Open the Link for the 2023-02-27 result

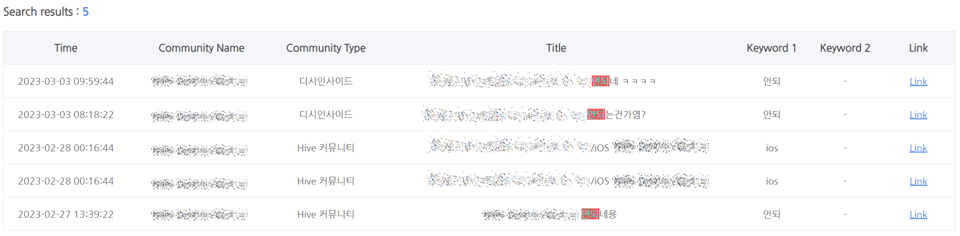918,214
